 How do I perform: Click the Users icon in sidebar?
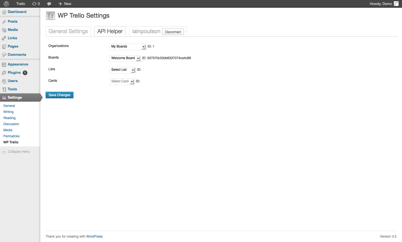[x=4, y=81]
